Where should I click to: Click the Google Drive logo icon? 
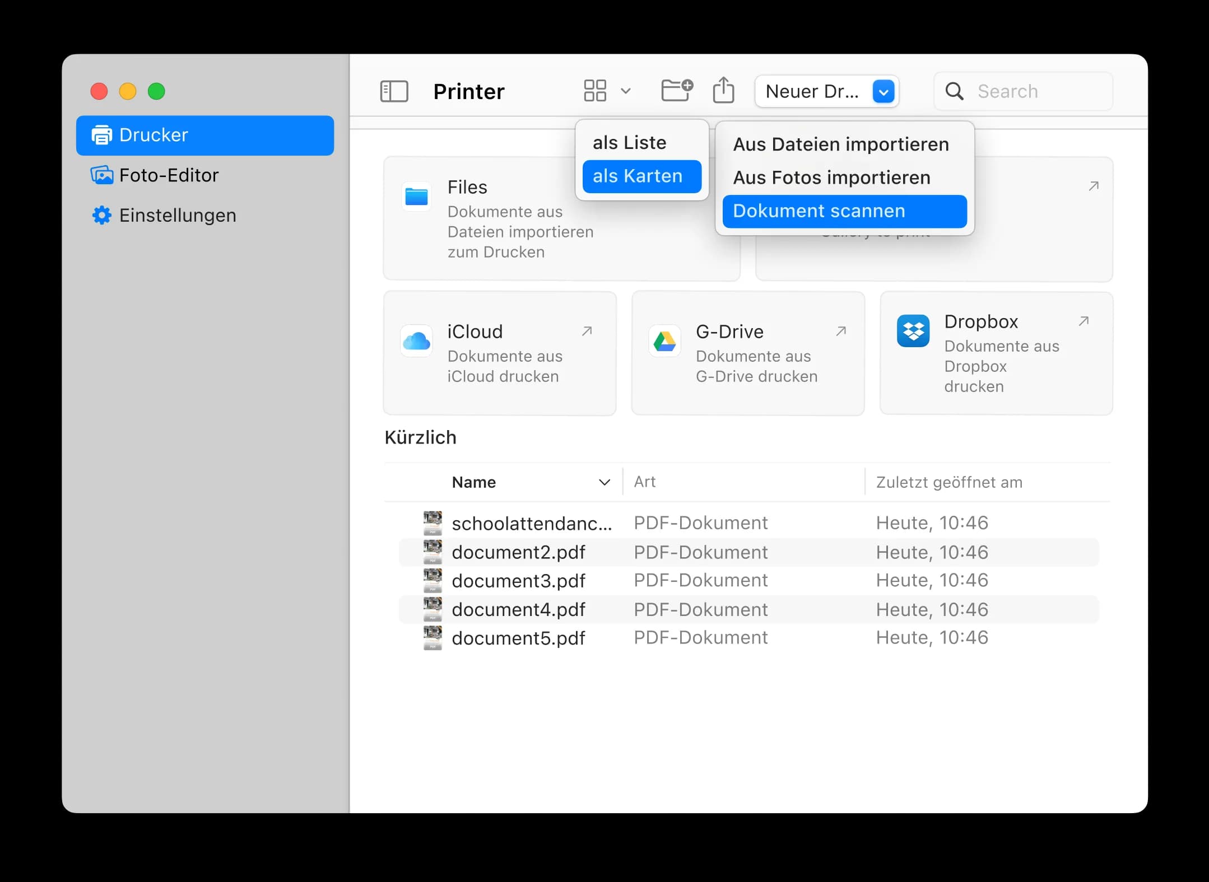pos(664,341)
